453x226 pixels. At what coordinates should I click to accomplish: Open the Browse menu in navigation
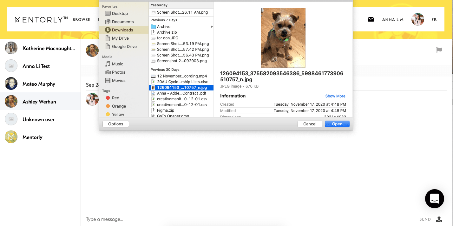pos(82,20)
